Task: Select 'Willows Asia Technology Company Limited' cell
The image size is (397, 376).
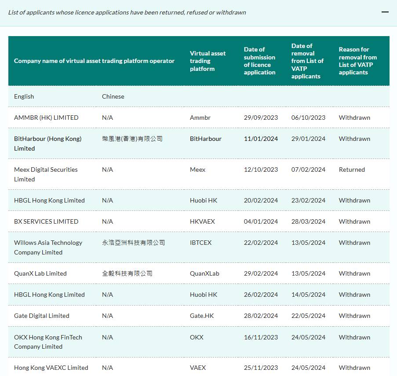Action: [48, 247]
